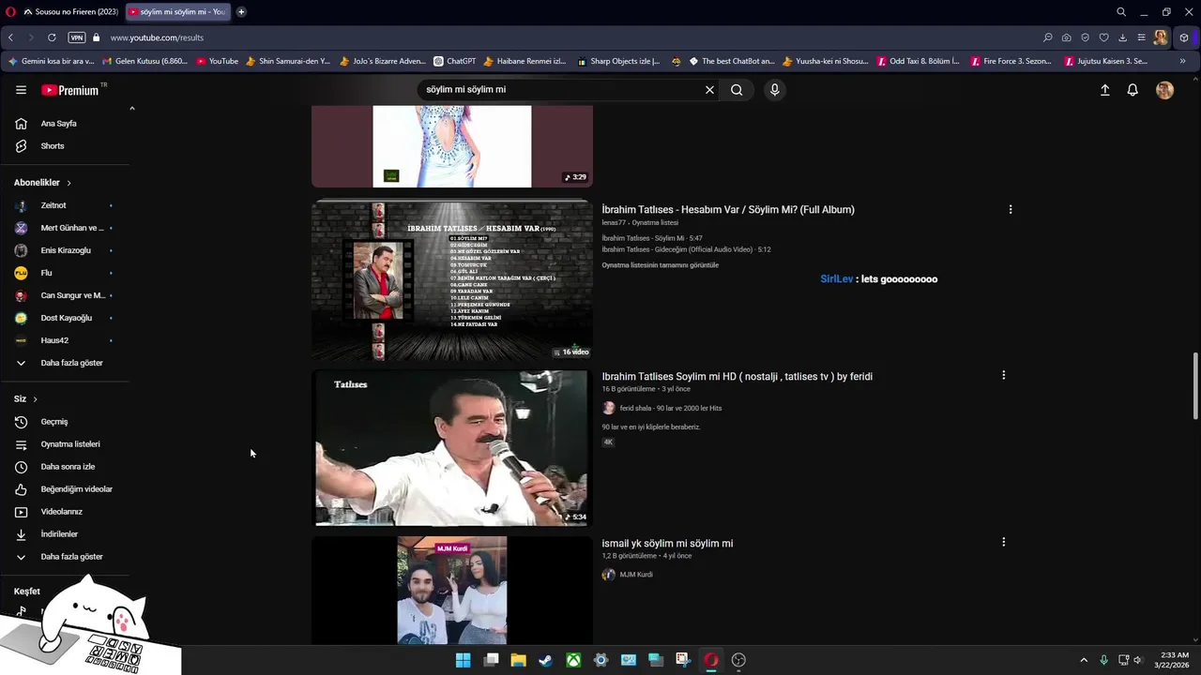Viewport: 1201px width, 675px height.
Task: Open the Enis Kirazoglu subscription
Action: point(66,250)
